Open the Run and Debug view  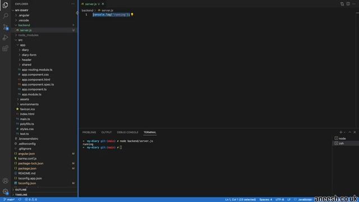click(5, 38)
